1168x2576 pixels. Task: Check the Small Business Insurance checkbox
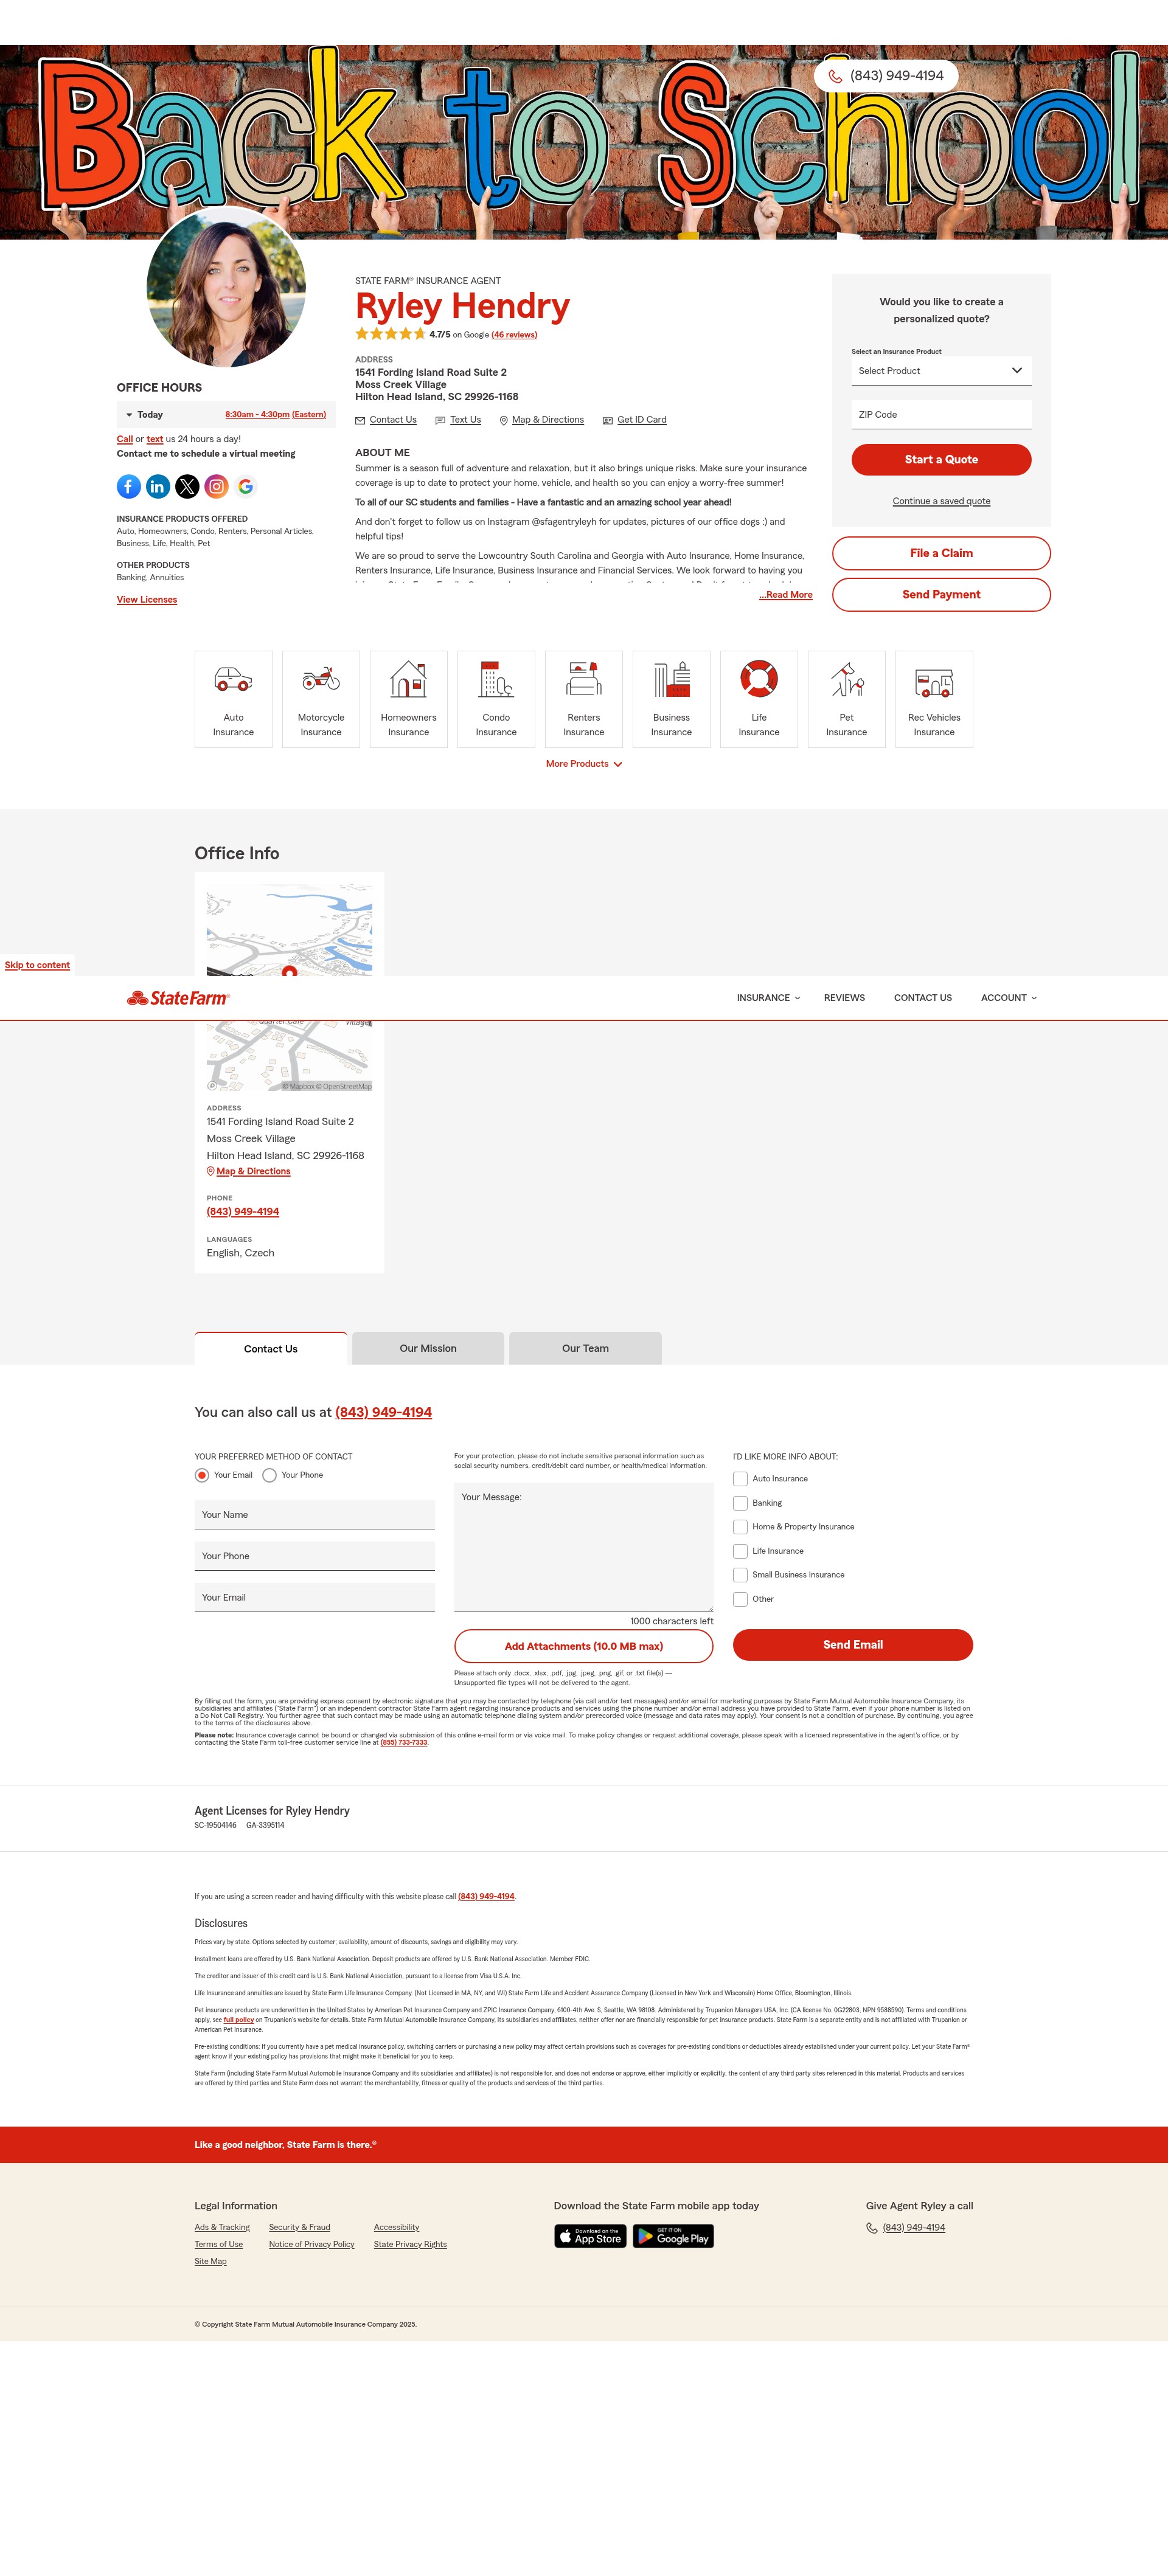(x=740, y=1575)
